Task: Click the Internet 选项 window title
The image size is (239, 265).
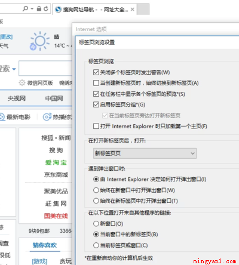Action: (x=91, y=29)
